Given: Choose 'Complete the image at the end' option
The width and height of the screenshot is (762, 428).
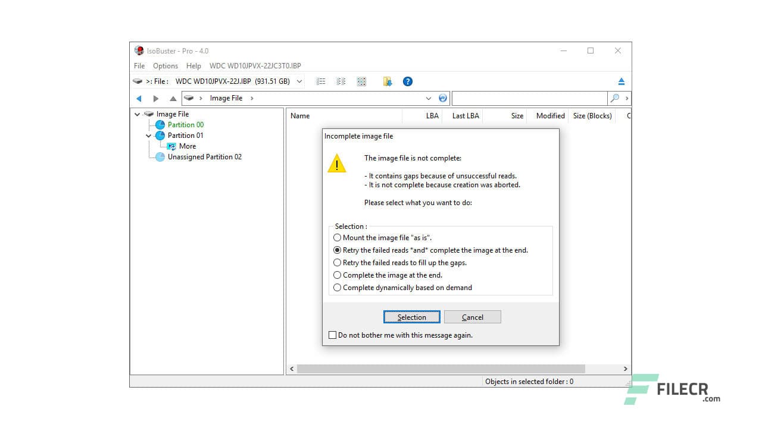Looking at the screenshot, I should (338, 275).
